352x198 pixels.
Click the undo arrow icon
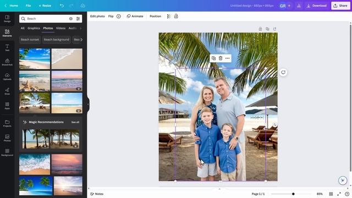click(62, 5)
